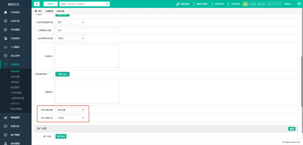Click the 经营分析 monitor icon
This screenshot has width=303, height=145.
6,126
